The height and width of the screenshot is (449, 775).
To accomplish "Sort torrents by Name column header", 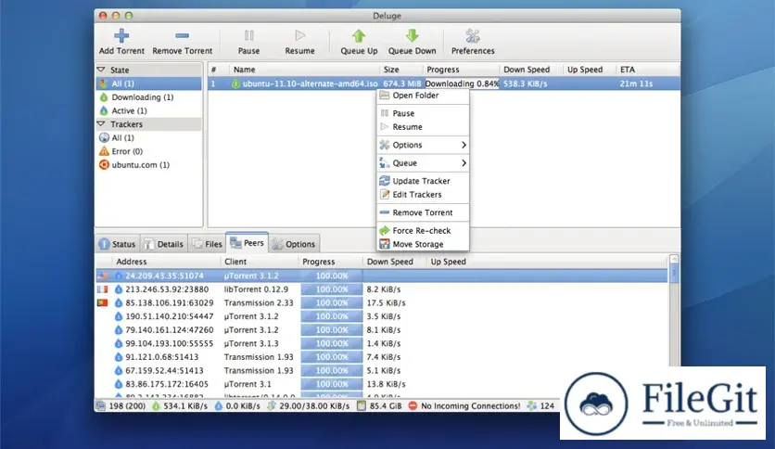I will (x=303, y=70).
